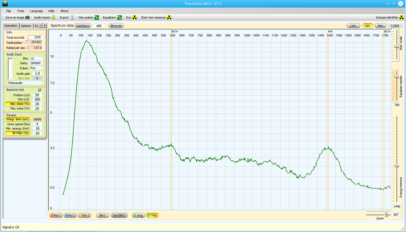The height and width of the screenshot is (232, 406).
Task: Toggle the cps display mode
Action: (x=368, y=26)
